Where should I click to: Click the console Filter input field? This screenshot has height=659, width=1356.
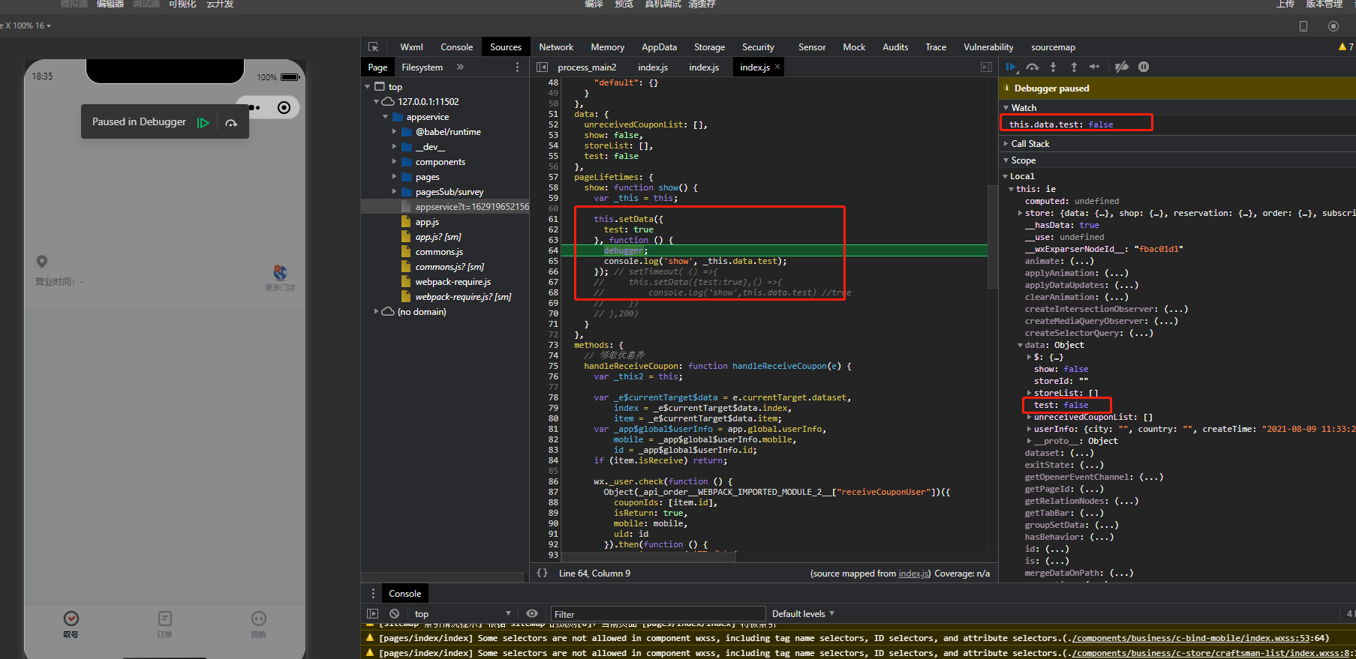[657, 614]
